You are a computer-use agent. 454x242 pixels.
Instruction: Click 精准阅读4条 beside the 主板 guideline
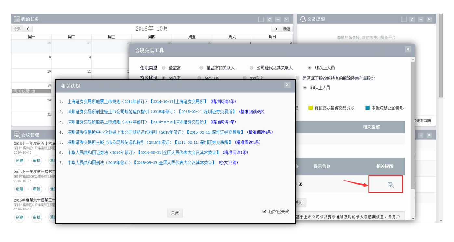tap(248, 142)
